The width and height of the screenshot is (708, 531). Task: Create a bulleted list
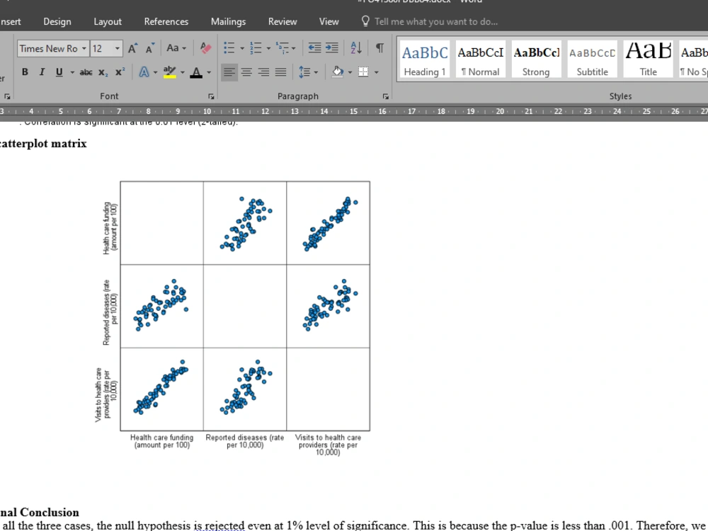pyautogui.click(x=229, y=48)
